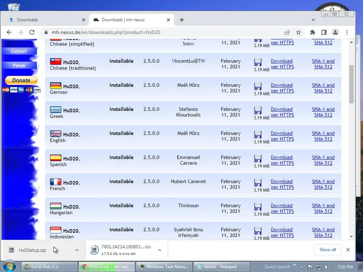
Task: Expand options for HxDSetup.zip download
Action: point(77,250)
